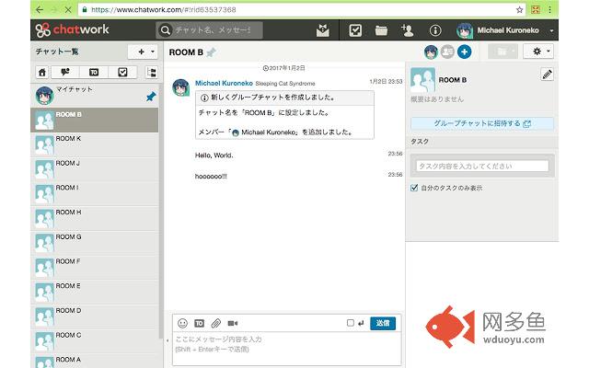Open ROOM H chat
The height and width of the screenshot is (368, 589).
click(x=94, y=218)
